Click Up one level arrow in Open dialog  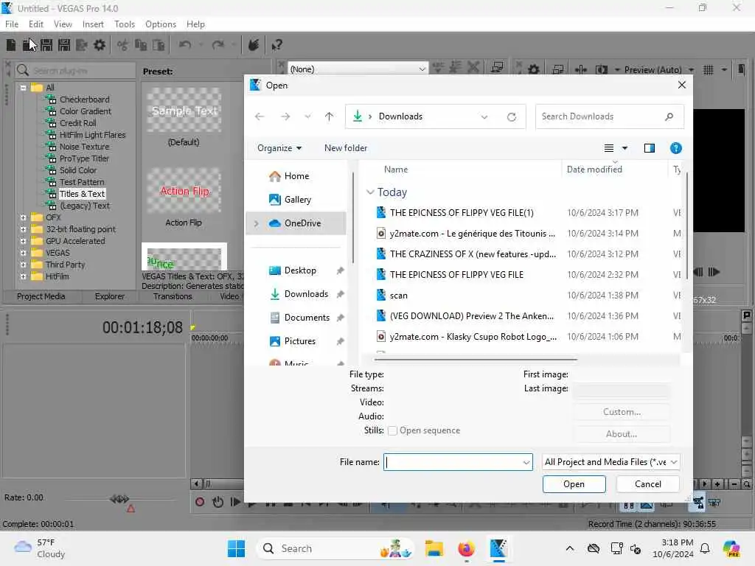pyautogui.click(x=330, y=116)
